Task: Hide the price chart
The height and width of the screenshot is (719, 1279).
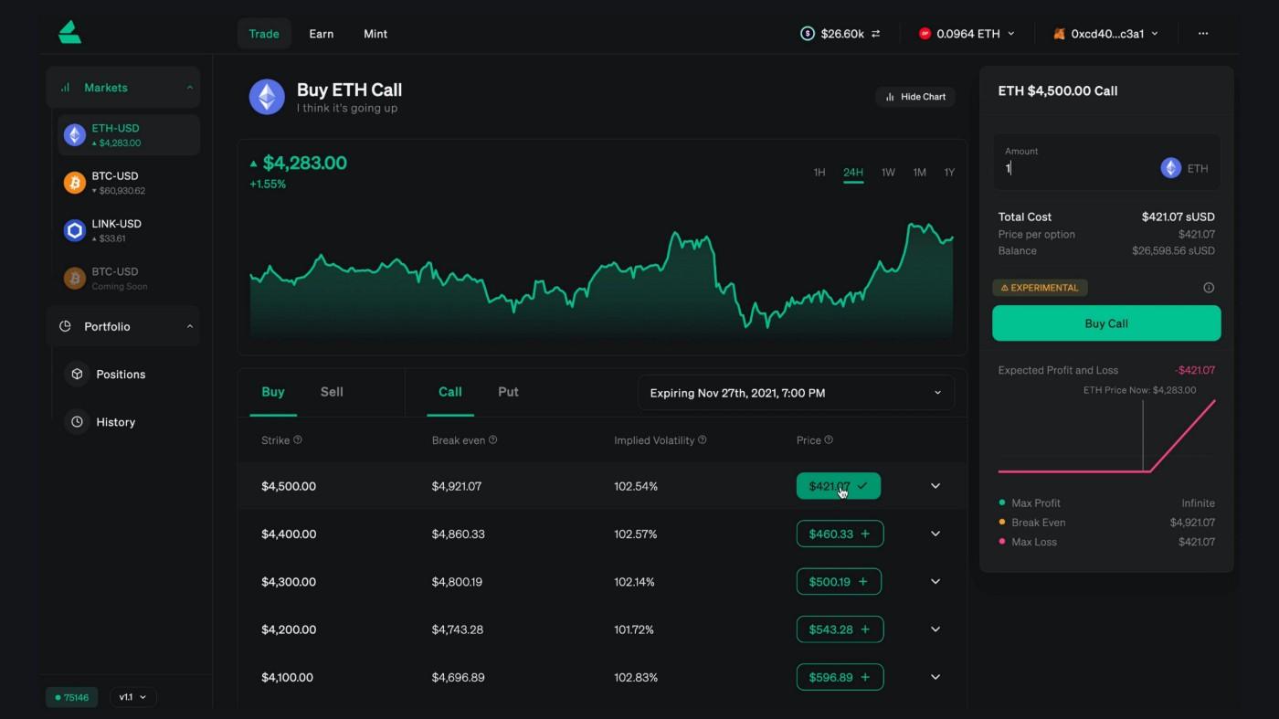Action: (914, 96)
